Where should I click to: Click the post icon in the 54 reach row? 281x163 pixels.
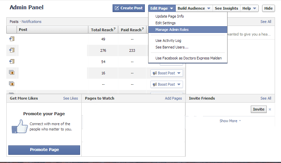pos(12,61)
